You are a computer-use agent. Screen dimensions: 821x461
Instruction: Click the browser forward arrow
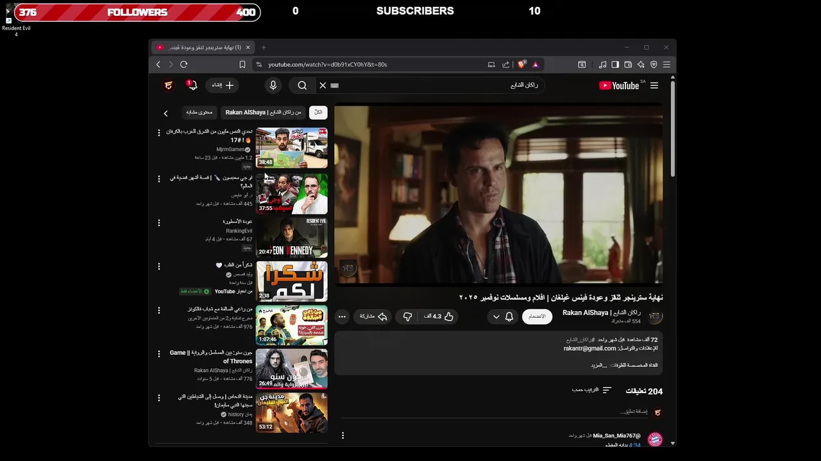pyautogui.click(x=171, y=65)
